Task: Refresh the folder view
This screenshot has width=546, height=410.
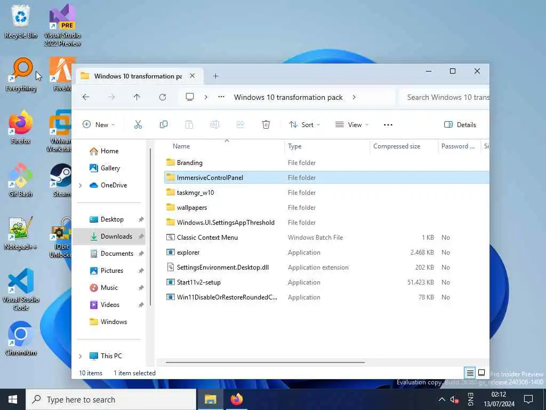Action: pyautogui.click(x=163, y=97)
